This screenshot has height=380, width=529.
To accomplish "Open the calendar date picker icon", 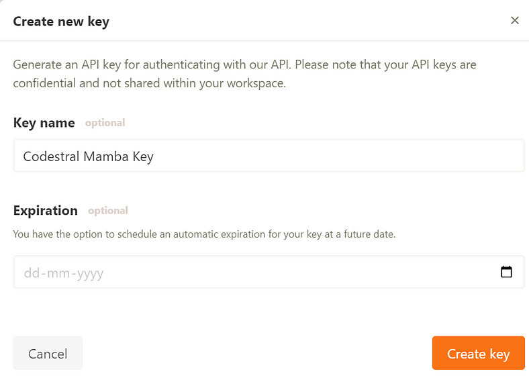I will click(506, 272).
